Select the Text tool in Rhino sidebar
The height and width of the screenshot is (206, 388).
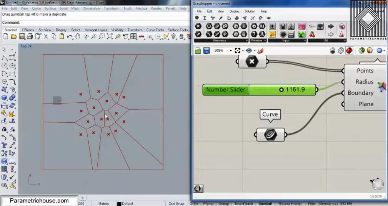(x=4, y=145)
